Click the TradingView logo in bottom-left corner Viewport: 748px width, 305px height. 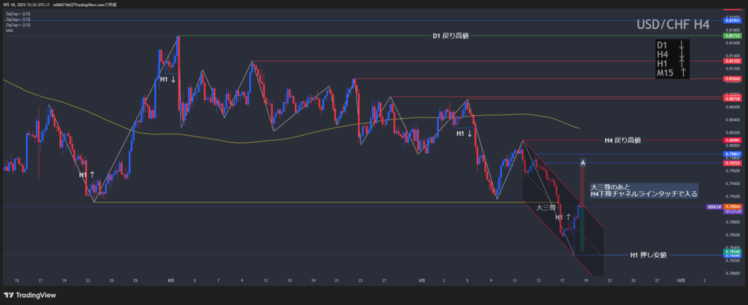31,295
